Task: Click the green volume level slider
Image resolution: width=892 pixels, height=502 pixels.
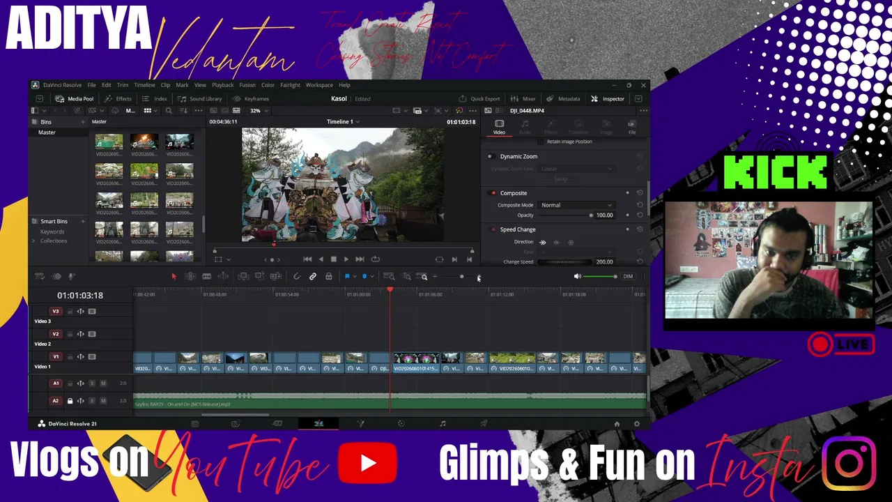Action: click(x=599, y=277)
